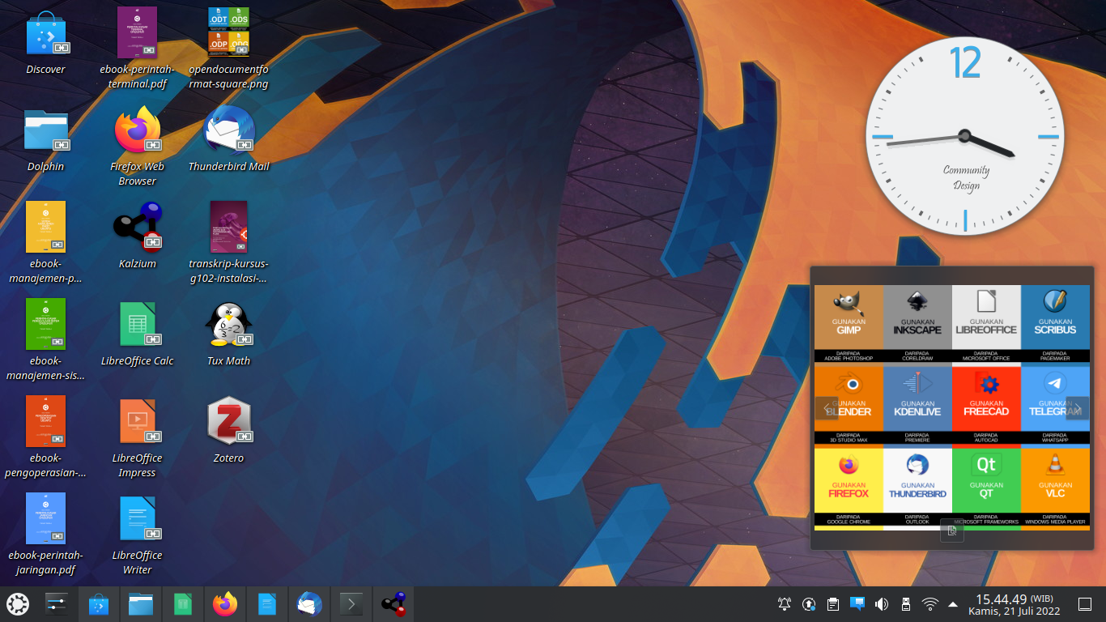Launch LibreOffice Calc from desktop
Viewport: 1106px width, 622px height.
click(x=137, y=332)
